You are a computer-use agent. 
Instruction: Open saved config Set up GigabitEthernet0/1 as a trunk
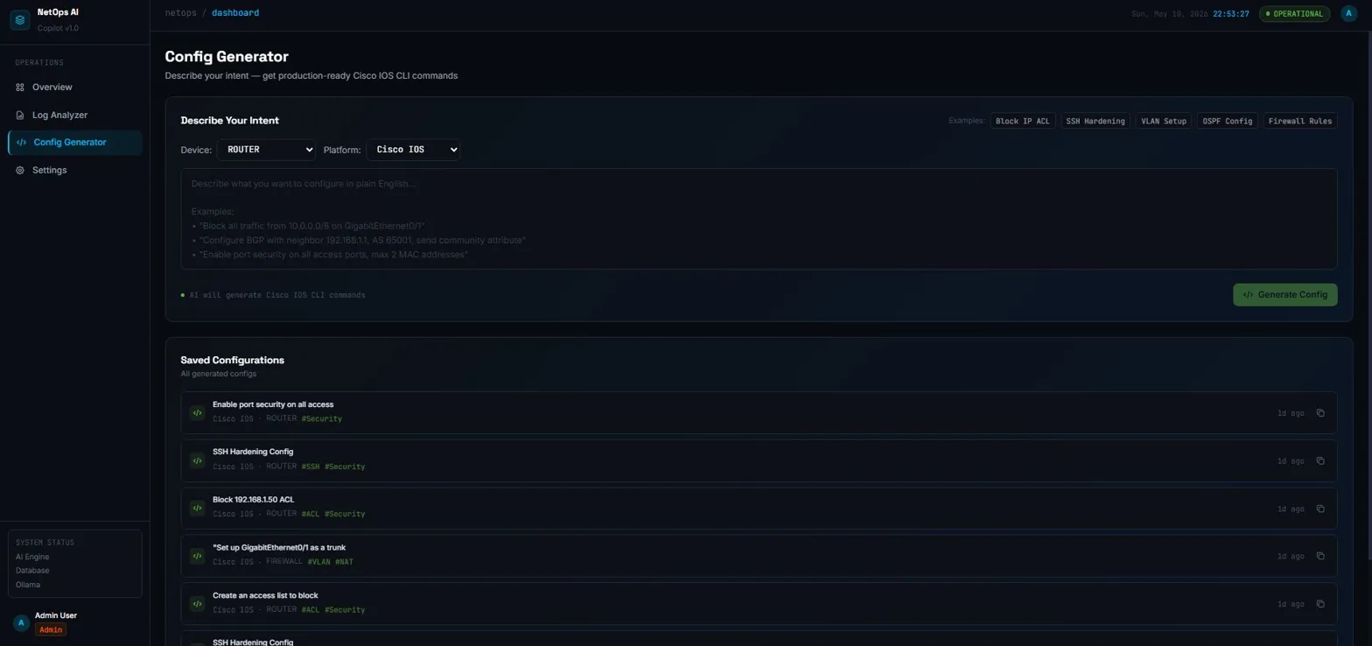click(x=279, y=547)
